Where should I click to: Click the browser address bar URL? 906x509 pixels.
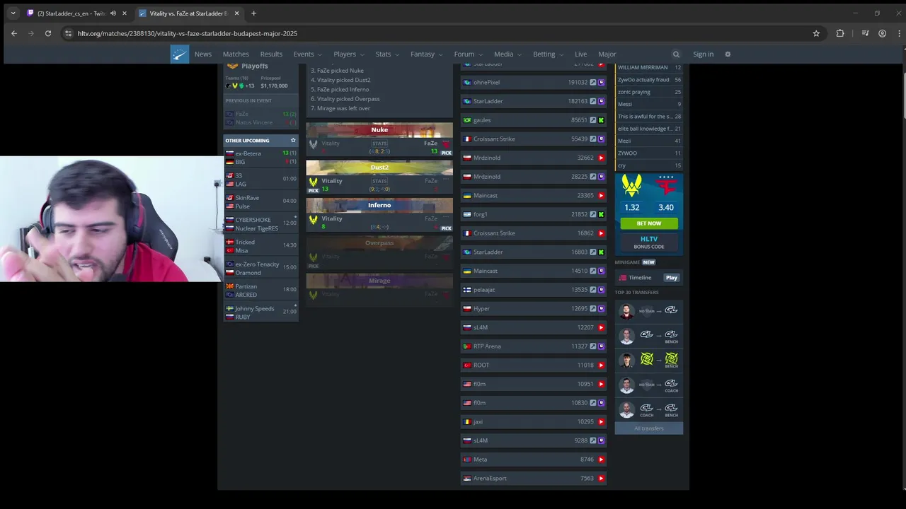click(x=188, y=33)
